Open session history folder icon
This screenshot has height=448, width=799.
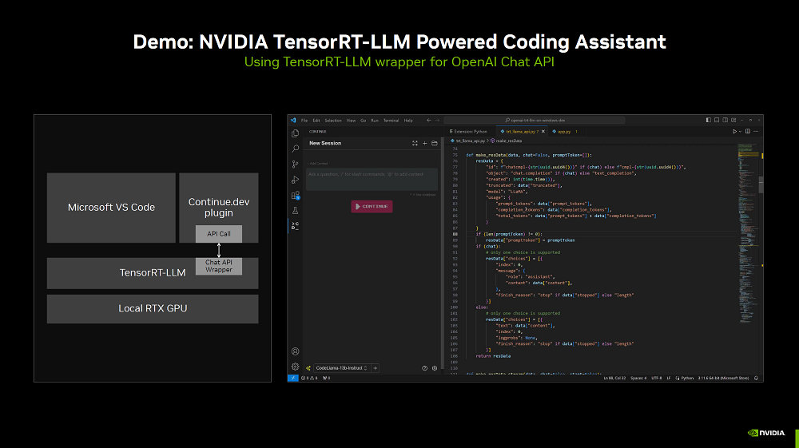tap(435, 144)
